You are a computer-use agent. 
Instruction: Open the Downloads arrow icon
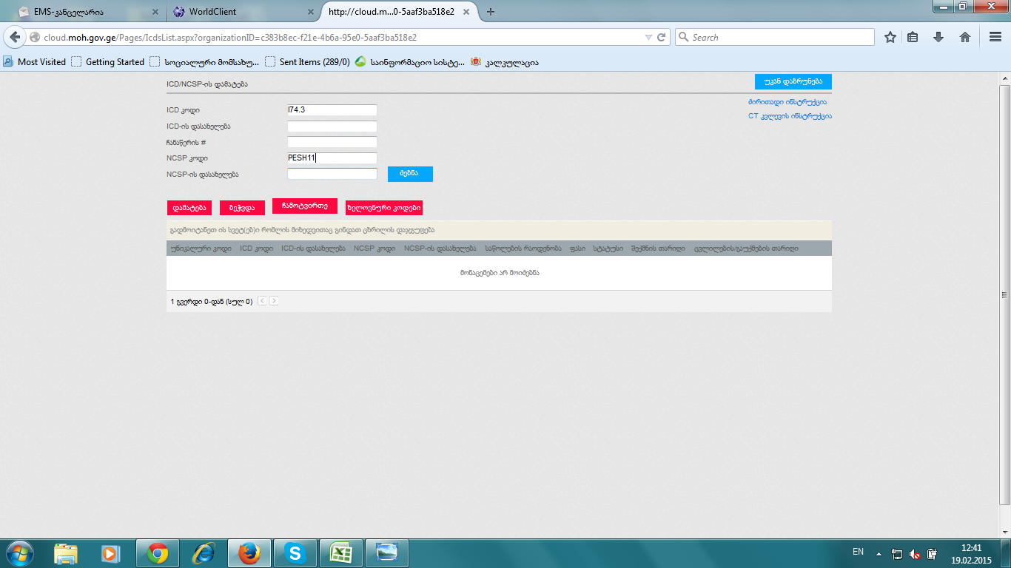coord(938,37)
